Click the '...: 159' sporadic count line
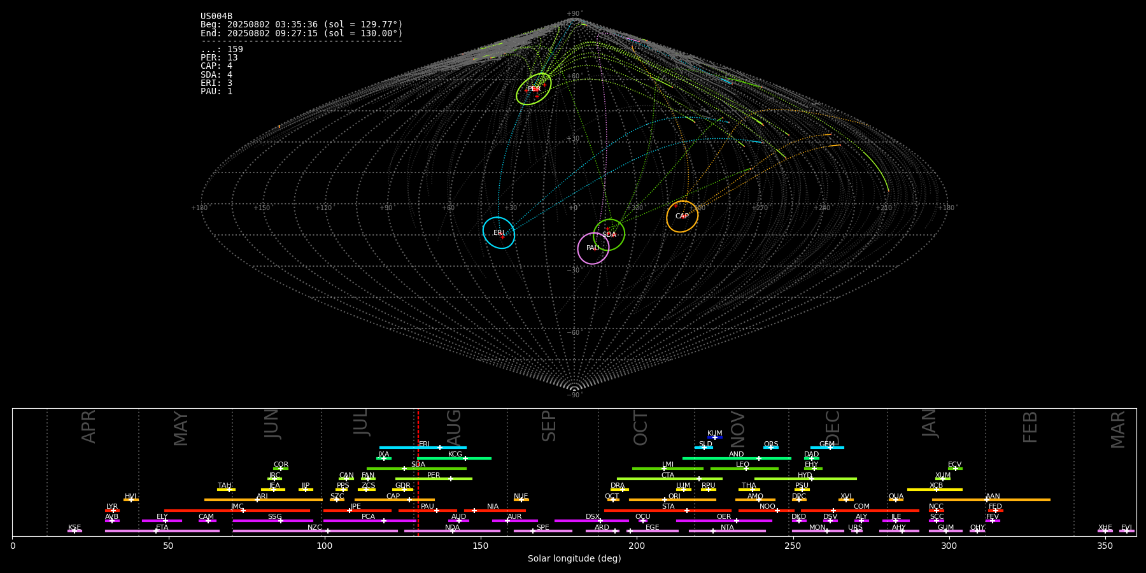 coord(222,50)
